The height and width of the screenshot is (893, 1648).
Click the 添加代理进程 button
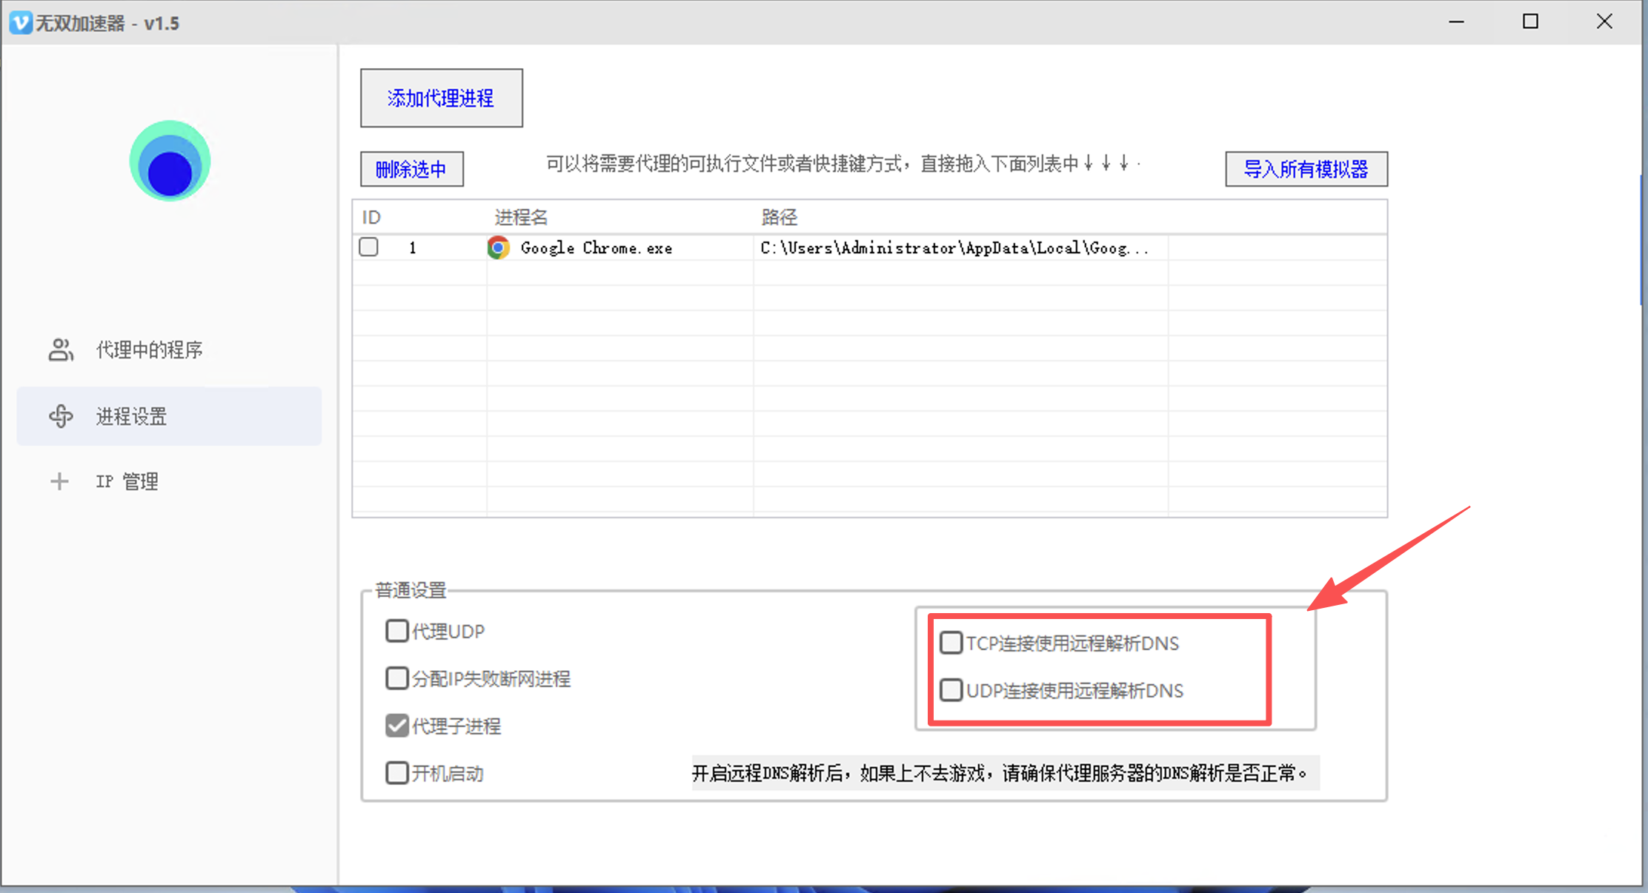[441, 97]
